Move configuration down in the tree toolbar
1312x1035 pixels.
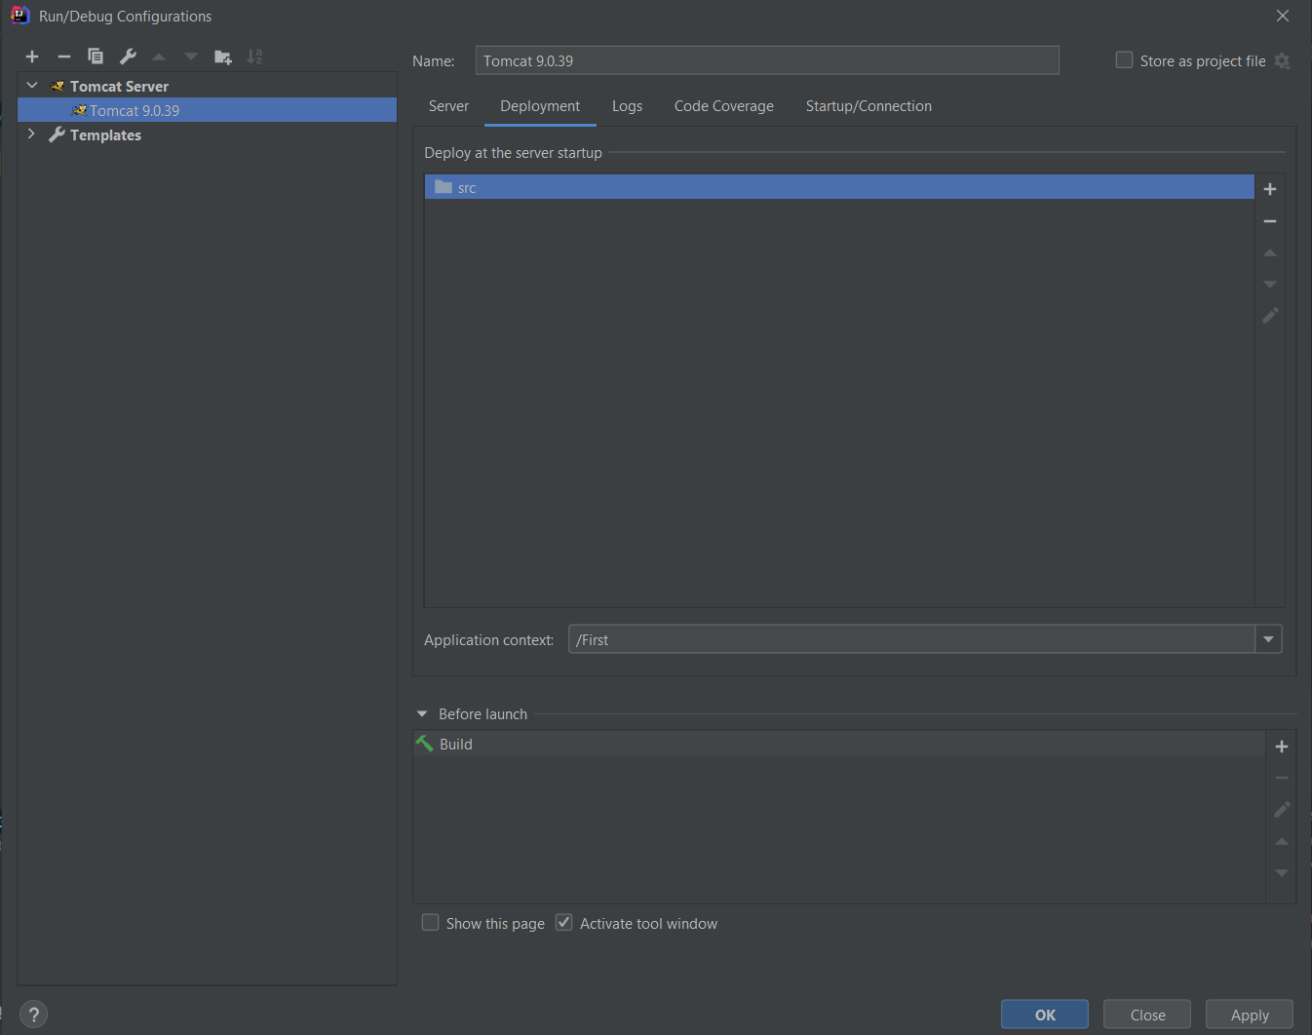[x=191, y=57]
